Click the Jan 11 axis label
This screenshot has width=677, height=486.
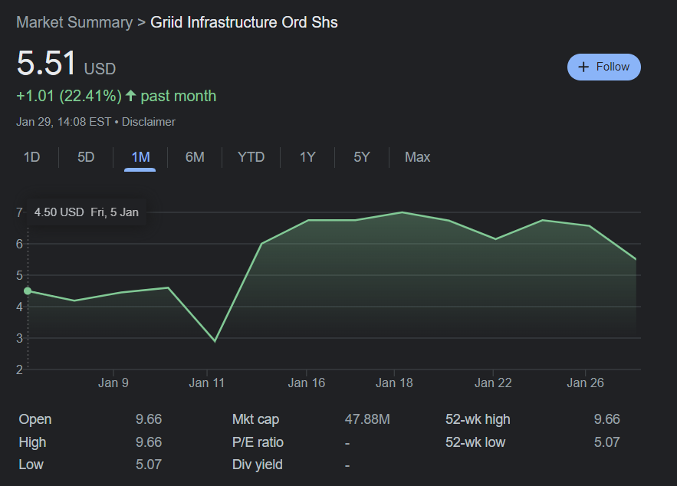pyautogui.click(x=207, y=383)
